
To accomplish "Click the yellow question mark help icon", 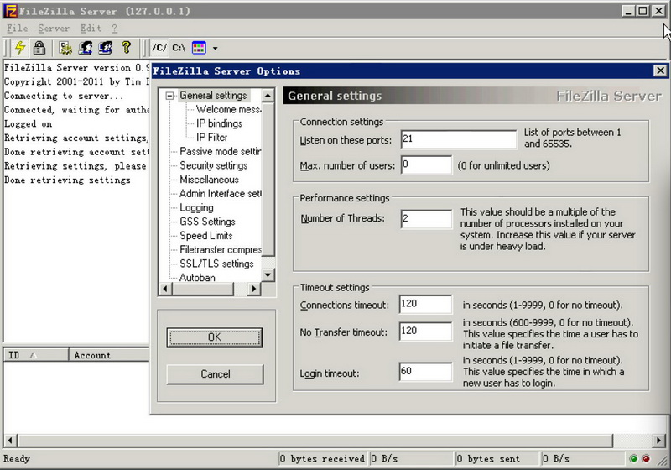I will tap(127, 48).
